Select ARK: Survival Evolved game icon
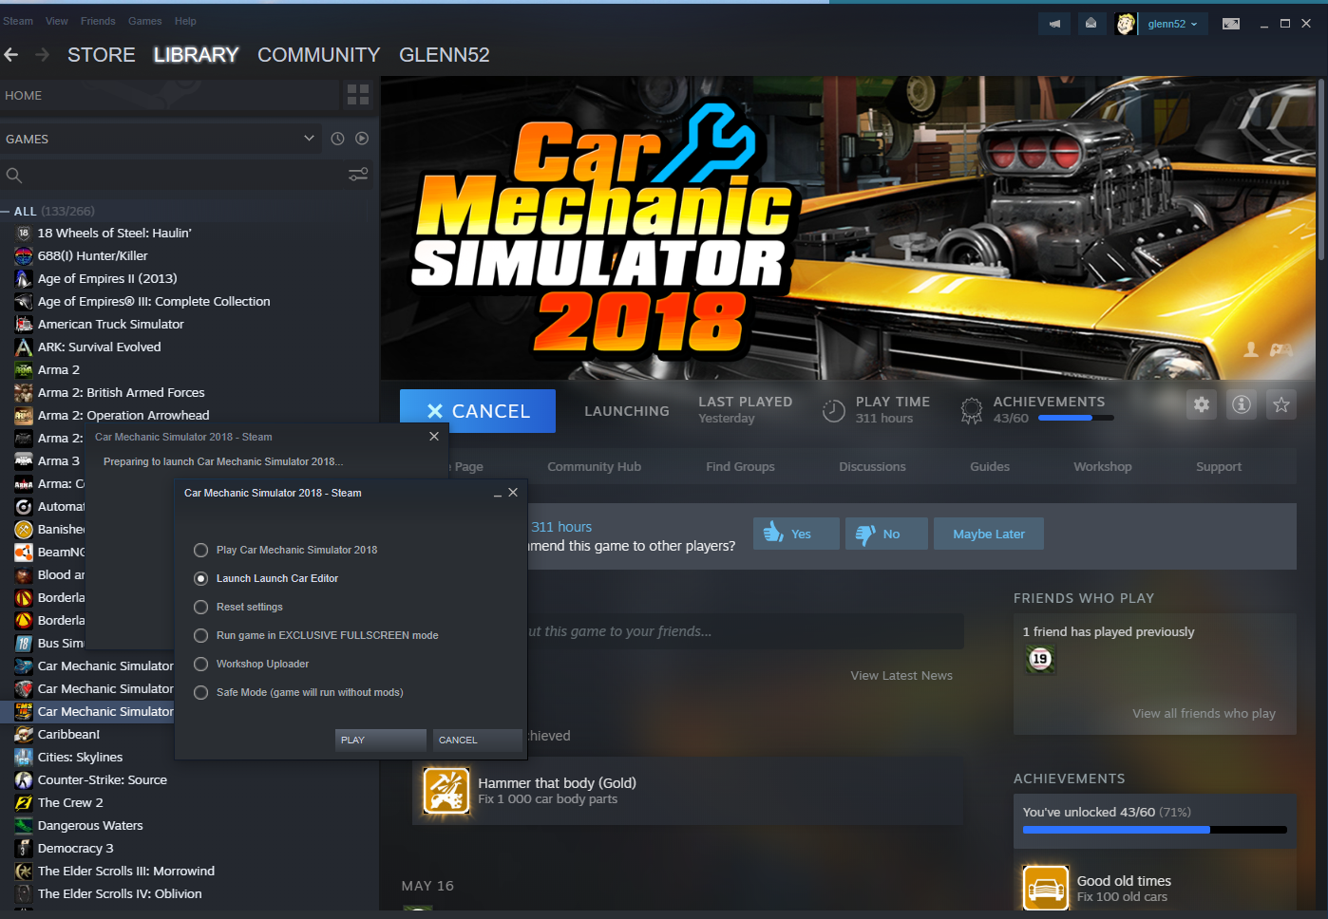This screenshot has height=919, width=1328. pos(24,347)
